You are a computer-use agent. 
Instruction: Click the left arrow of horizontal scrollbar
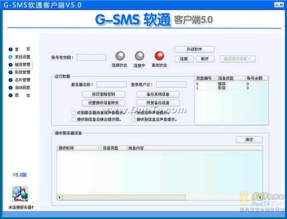60,197
